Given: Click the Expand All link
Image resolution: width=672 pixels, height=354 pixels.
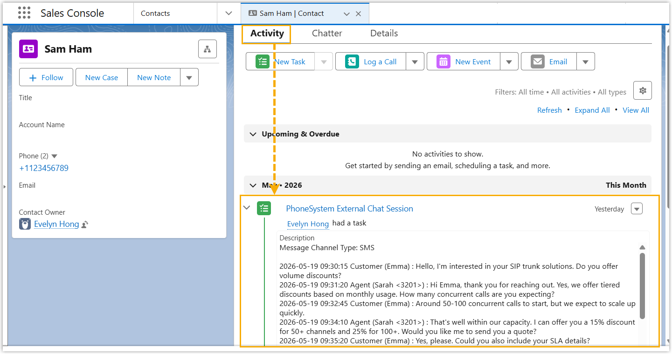Looking at the screenshot, I should click(592, 110).
